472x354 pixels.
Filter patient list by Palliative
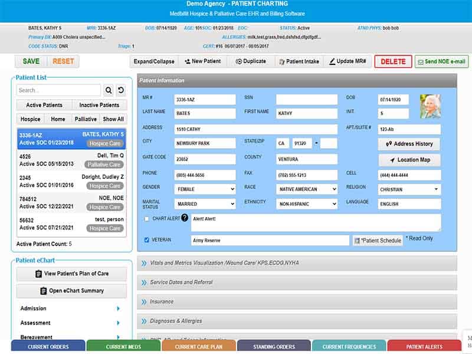pyautogui.click(x=86, y=119)
